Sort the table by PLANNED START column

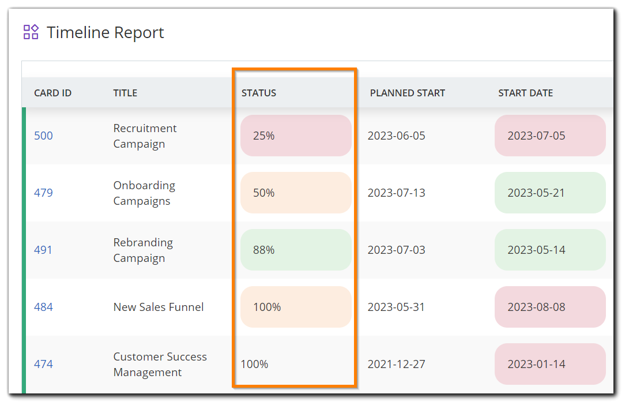(407, 92)
